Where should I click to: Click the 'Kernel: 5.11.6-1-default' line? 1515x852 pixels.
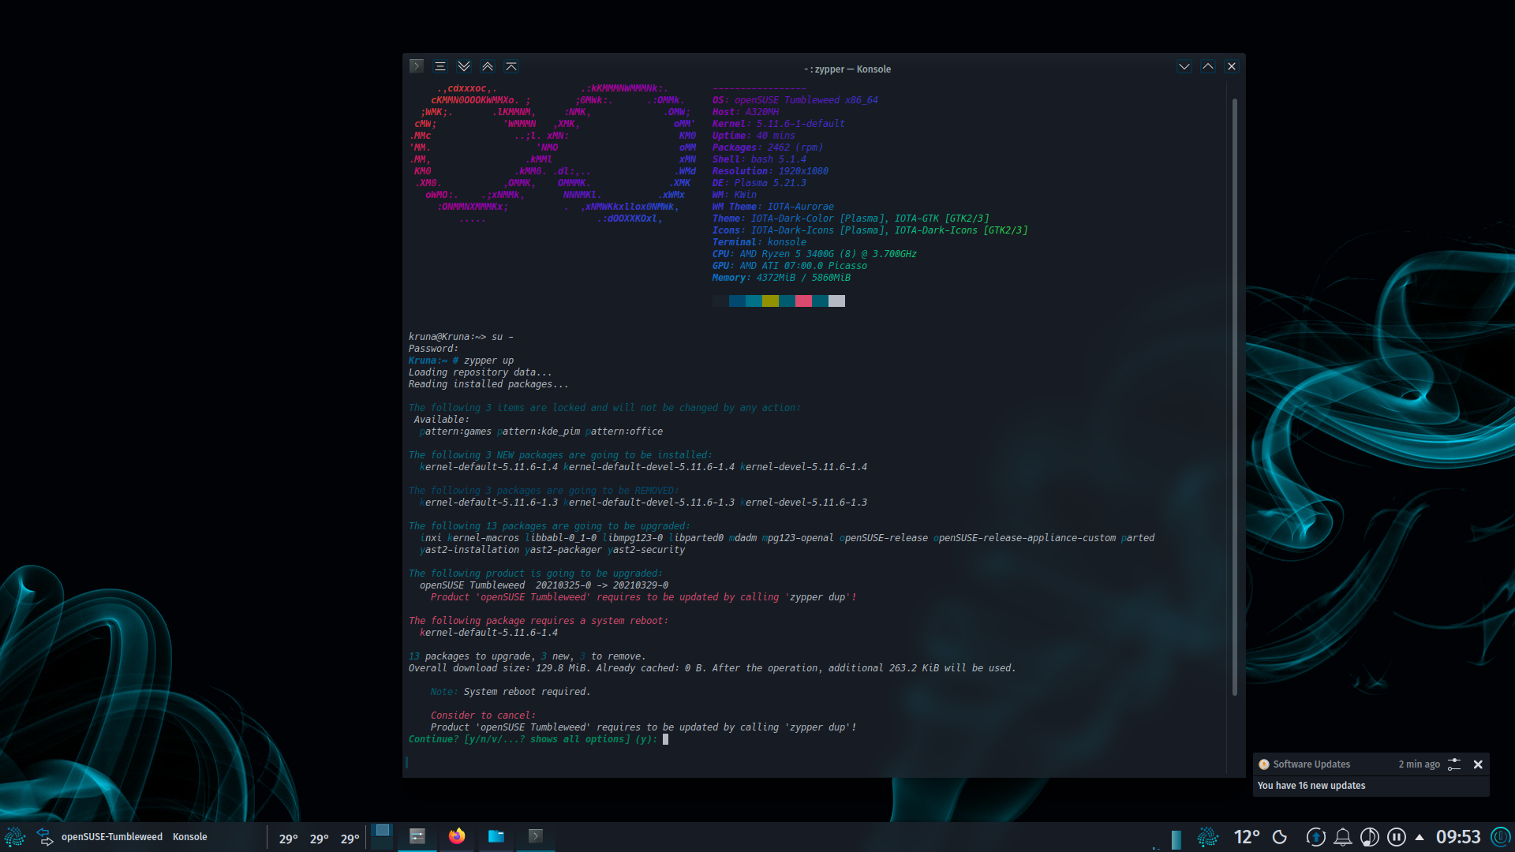778,124
